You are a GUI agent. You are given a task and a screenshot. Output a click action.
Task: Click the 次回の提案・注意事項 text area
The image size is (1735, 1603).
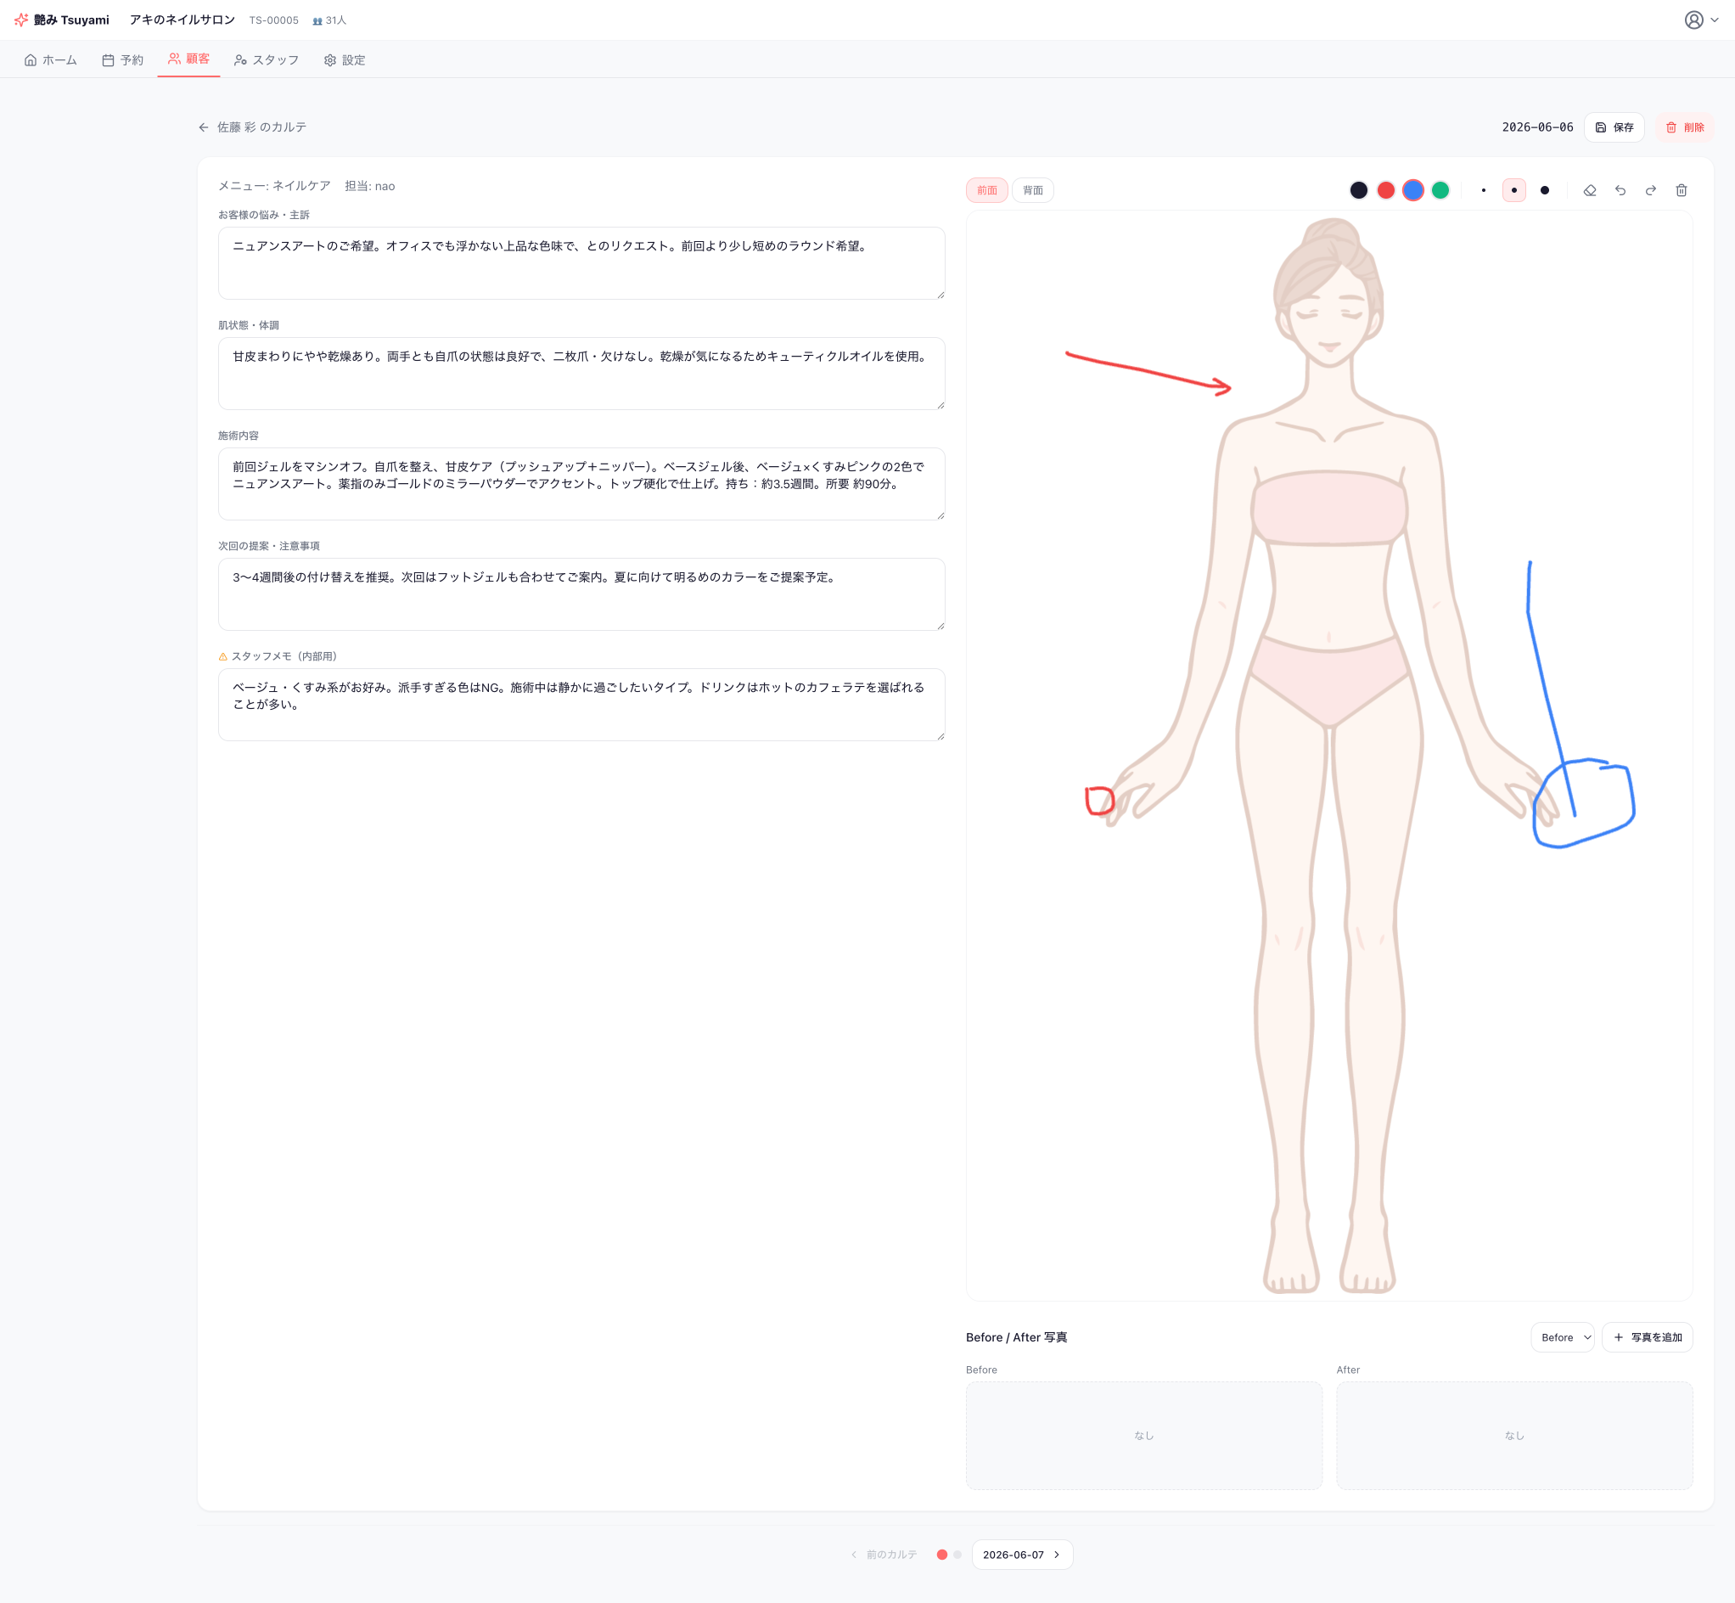click(x=581, y=594)
